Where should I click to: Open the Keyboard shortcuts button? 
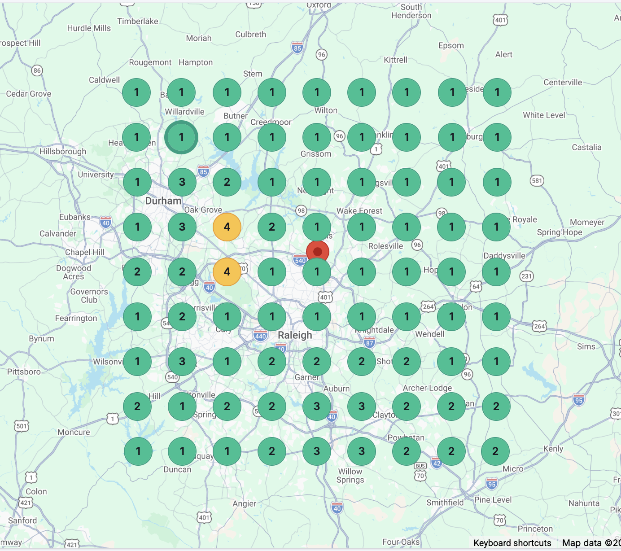tap(512, 543)
